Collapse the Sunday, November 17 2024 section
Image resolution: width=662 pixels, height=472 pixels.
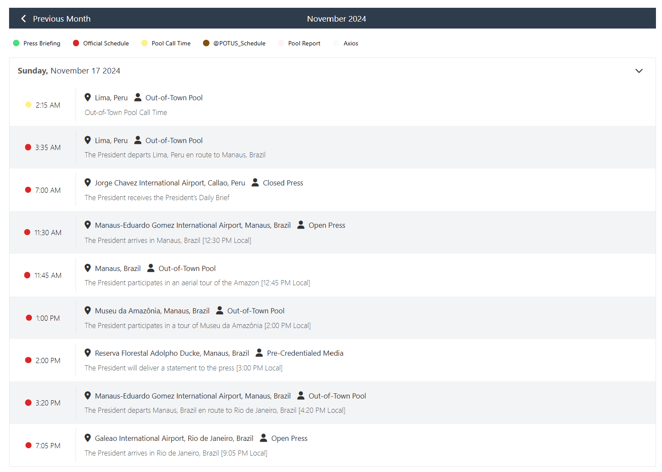click(x=639, y=71)
